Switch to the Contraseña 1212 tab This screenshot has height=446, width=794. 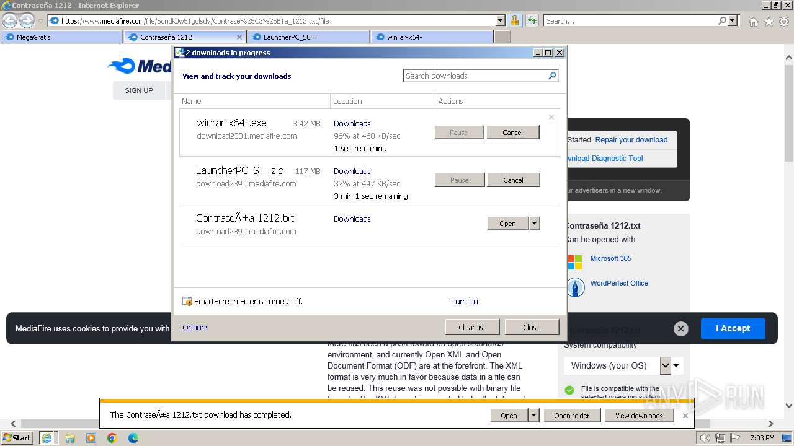click(x=185, y=37)
